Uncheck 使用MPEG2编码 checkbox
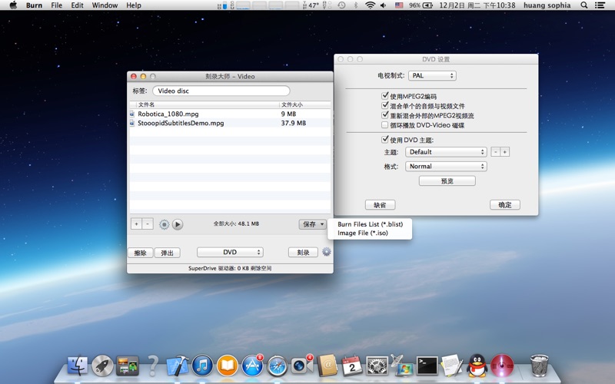This screenshot has height=384, width=615. tap(385, 96)
